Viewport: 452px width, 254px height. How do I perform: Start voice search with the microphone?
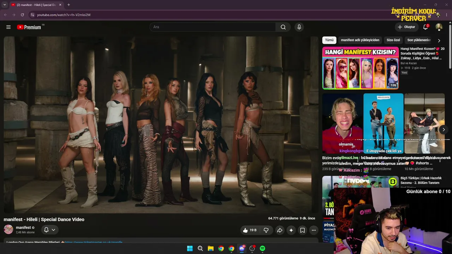click(299, 27)
